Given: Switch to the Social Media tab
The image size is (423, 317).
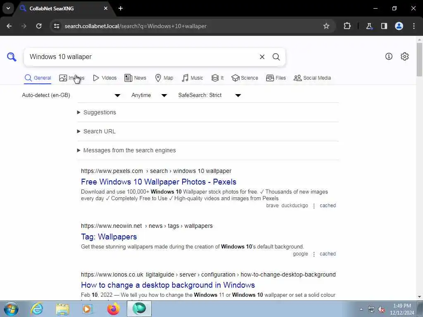Looking at the screenshot, I should point(312,78).
